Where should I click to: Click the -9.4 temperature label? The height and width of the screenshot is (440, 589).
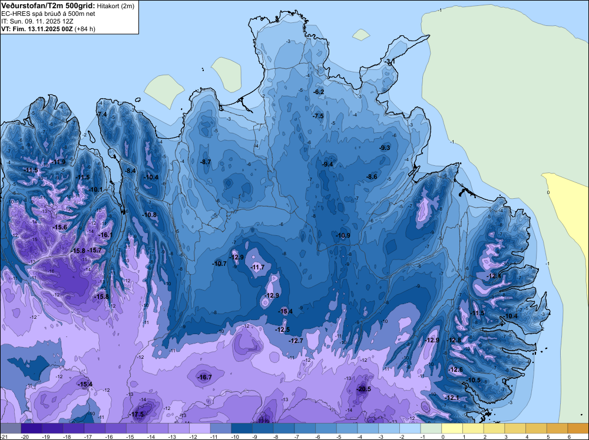tap(327, 164)
